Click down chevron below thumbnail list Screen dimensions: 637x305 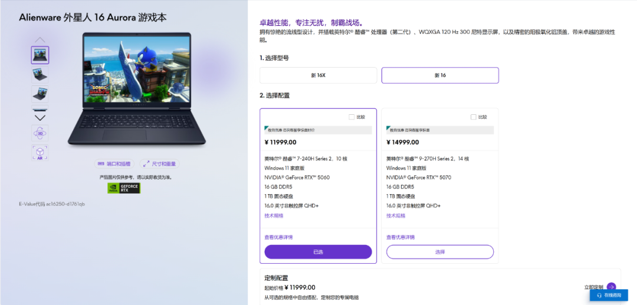[40, 118]
